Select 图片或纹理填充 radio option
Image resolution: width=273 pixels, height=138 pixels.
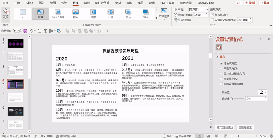coord(221,74)
